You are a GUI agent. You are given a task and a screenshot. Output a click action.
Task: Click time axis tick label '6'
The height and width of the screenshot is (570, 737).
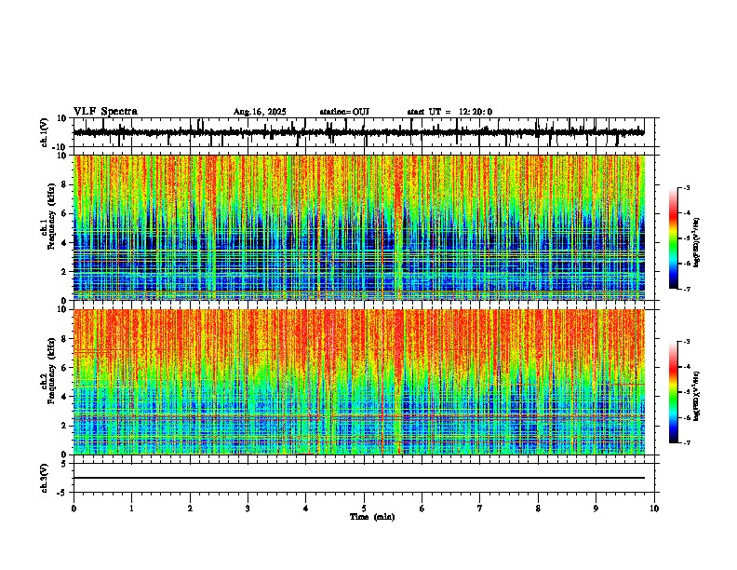(422, 509)
